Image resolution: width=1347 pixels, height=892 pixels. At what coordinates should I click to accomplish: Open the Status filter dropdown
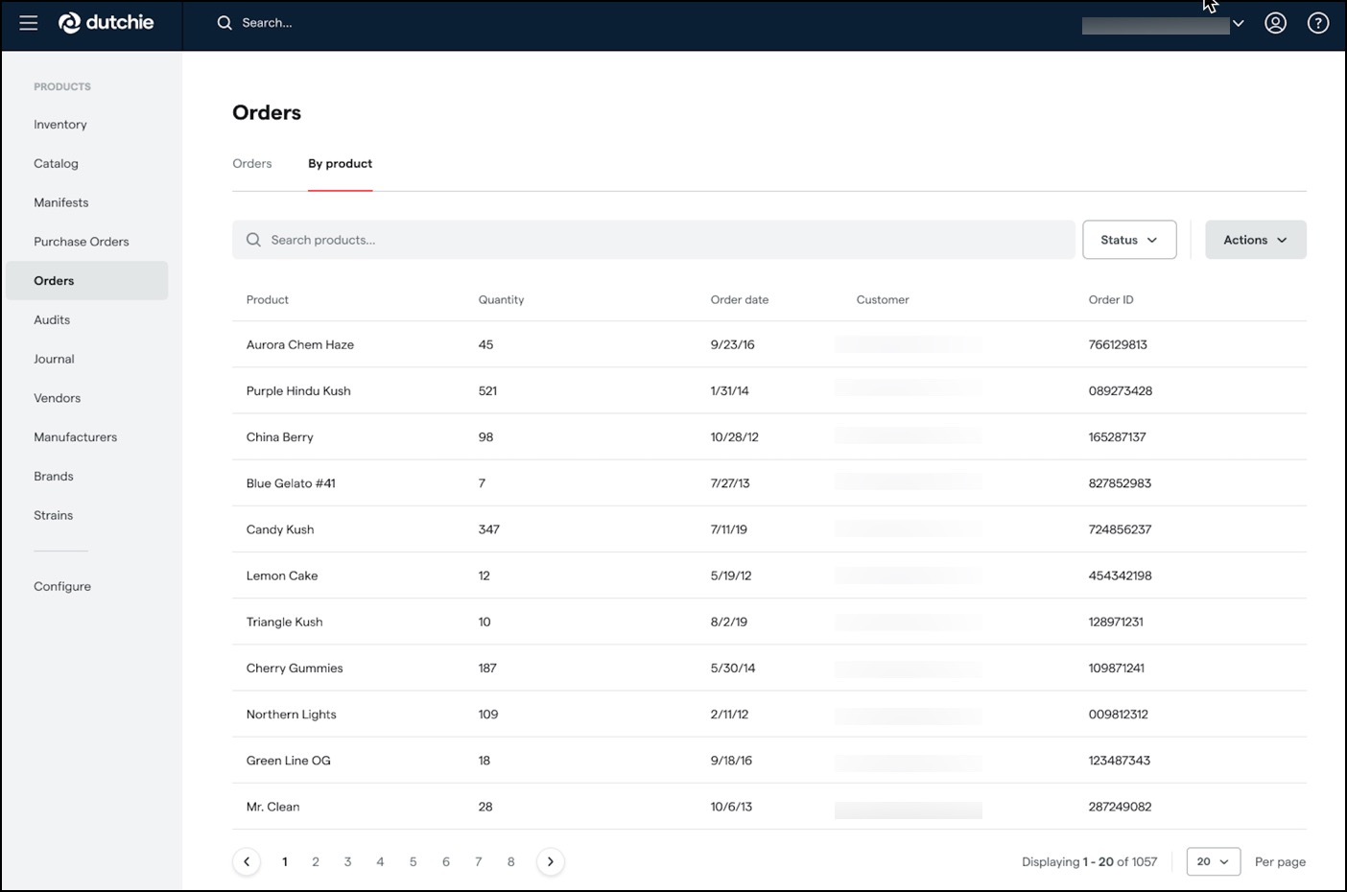(1129, 240)
